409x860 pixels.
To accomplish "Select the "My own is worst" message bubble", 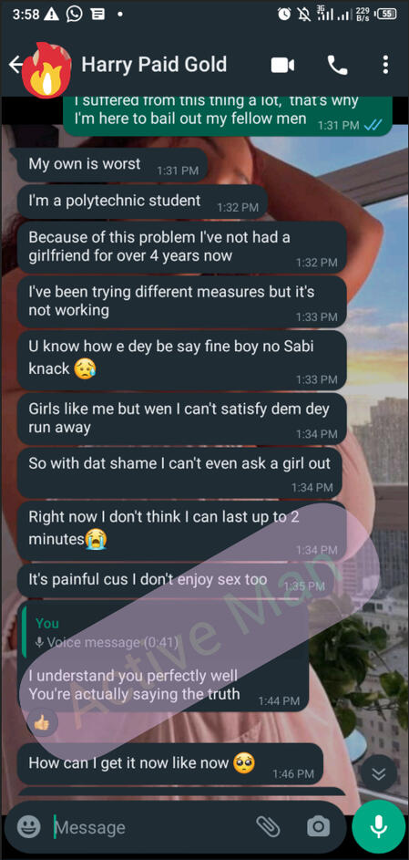I will click(x=112, y=165).
